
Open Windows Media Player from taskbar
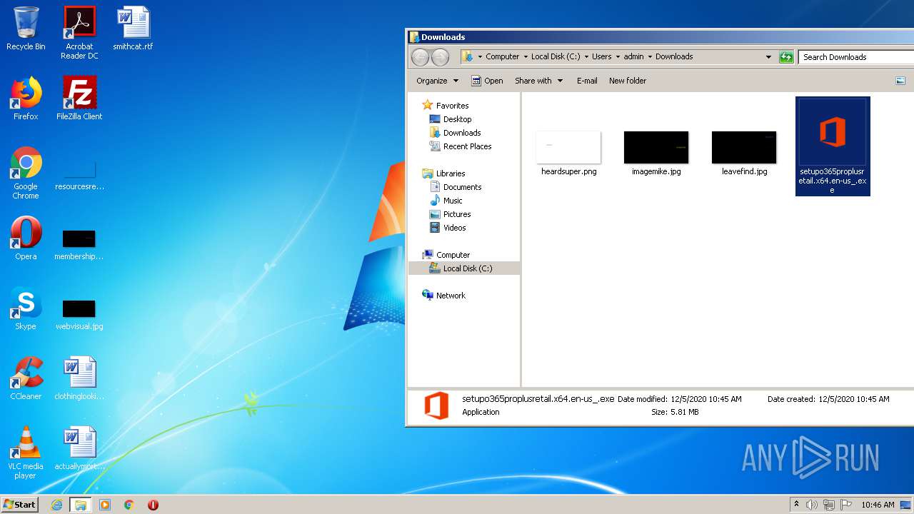pyautogui.click(x=104, y=505)
